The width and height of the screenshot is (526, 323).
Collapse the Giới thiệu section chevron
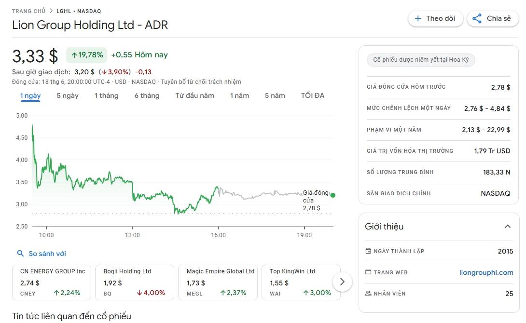tap(508, 227)
